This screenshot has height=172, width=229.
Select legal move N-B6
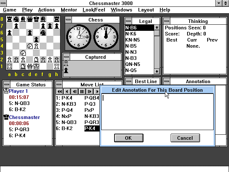[140, 28]
